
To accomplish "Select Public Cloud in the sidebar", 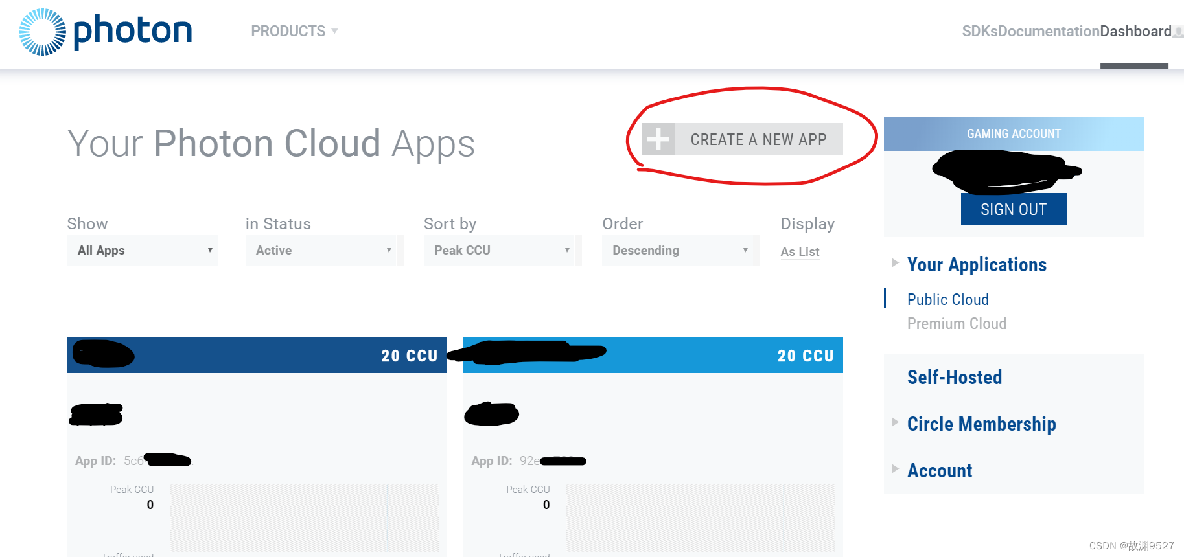I will (948, 299).
